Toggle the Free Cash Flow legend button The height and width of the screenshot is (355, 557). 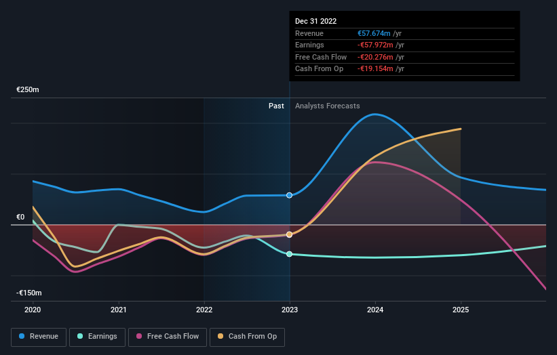point(168,337)
